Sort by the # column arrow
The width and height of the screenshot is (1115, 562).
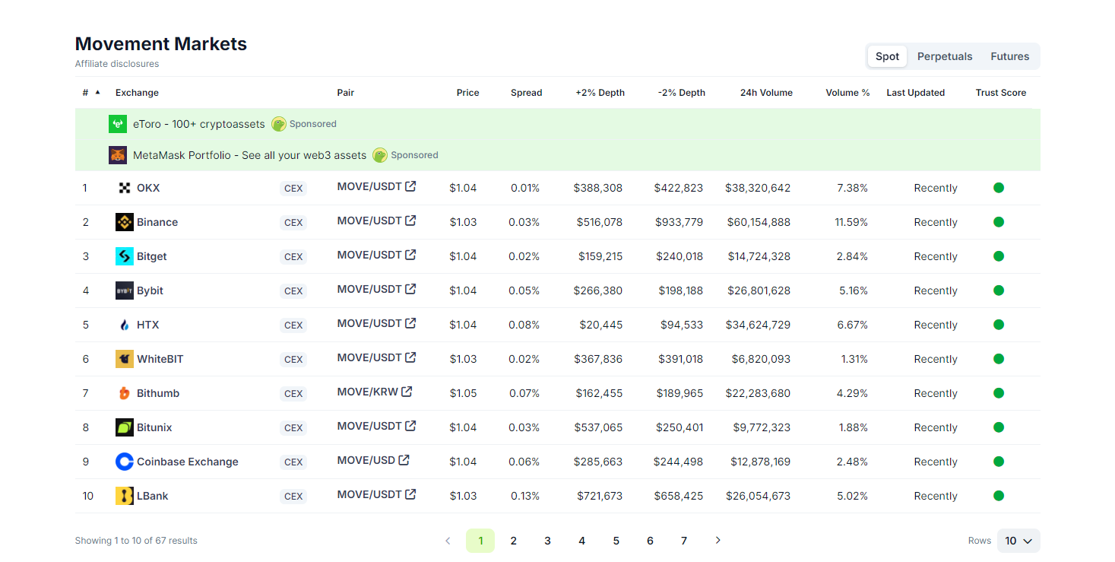(97, 92)
